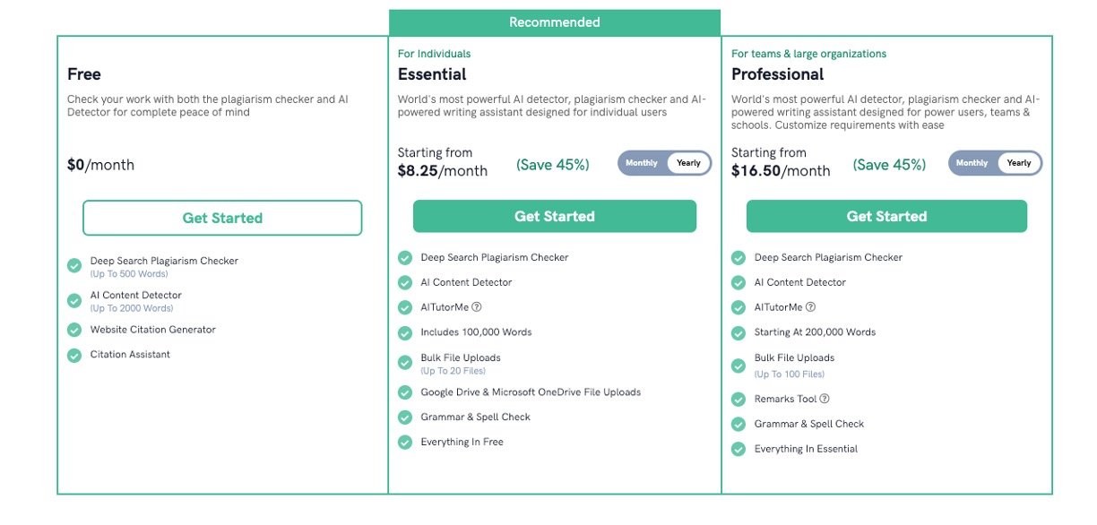Click checkmark beside Includes 100,000 Words
1097x525 pixels.
pos(405,332)
